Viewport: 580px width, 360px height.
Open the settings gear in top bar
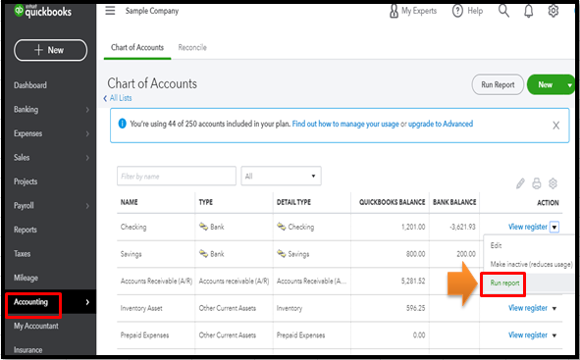[x=553, y=11]
